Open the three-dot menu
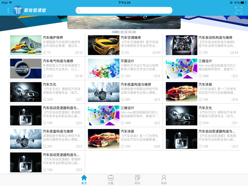Viewport: 248px width, 186px height. [8, 10]
